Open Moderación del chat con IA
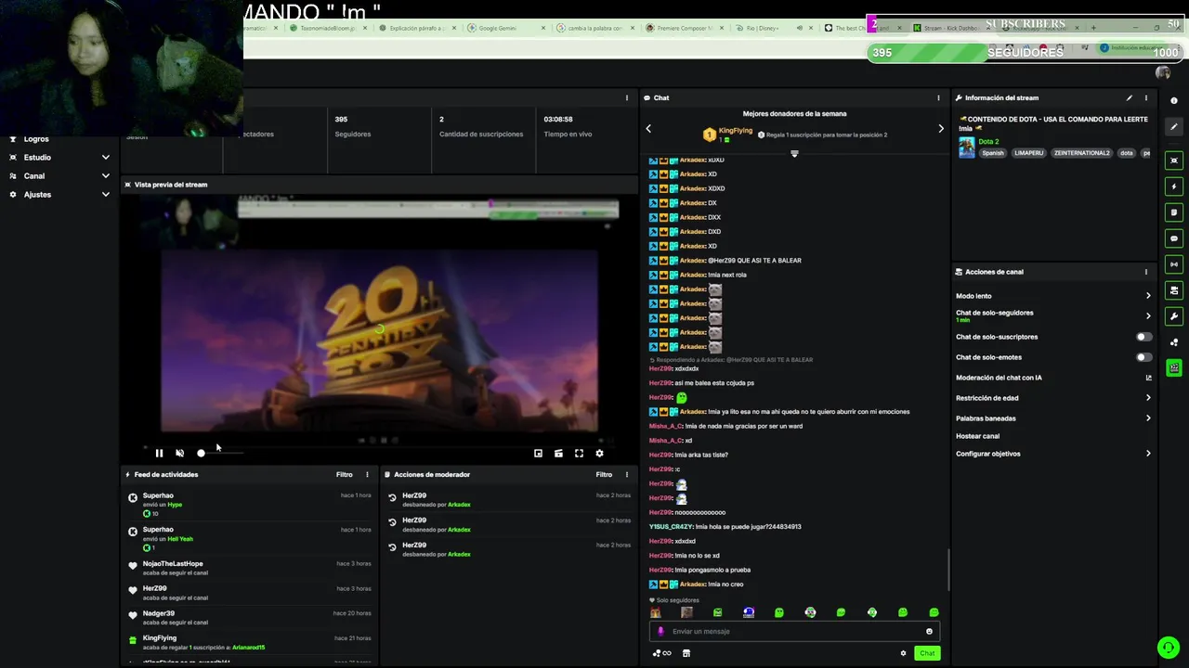This screenshot has width=1189, height=668. (1054, 378)
